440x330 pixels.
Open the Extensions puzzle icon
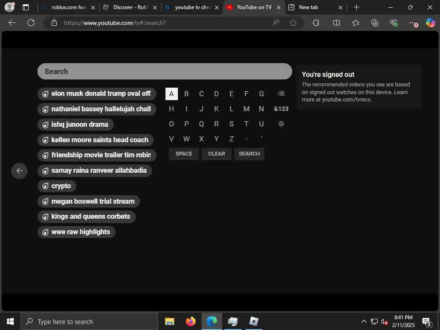click(316, 23)
